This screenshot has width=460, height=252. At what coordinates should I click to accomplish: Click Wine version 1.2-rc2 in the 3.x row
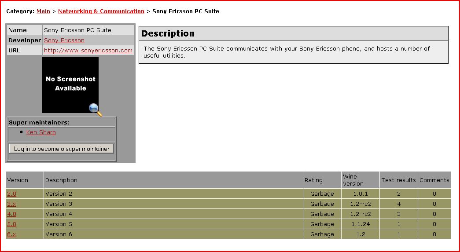pyautogui.click(x=360, y=204)
